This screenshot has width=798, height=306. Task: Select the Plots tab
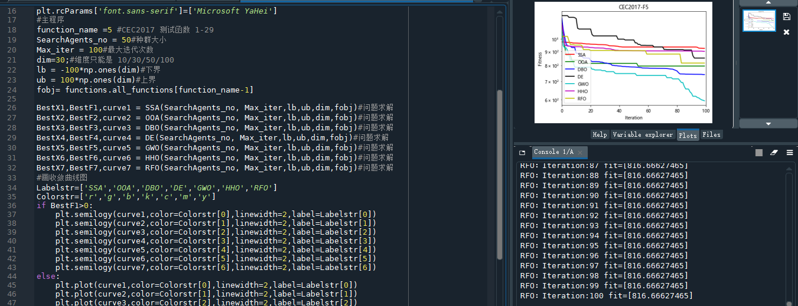coord(688,135)
